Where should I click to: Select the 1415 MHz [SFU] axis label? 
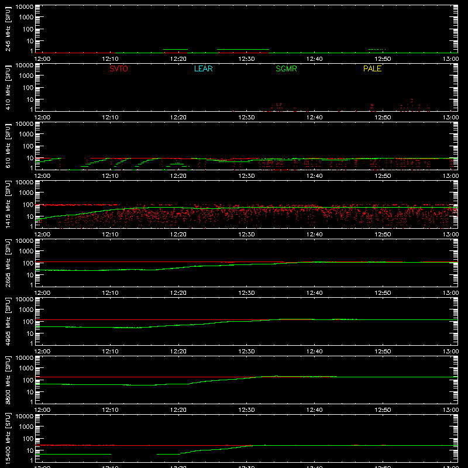coord(8,204)
